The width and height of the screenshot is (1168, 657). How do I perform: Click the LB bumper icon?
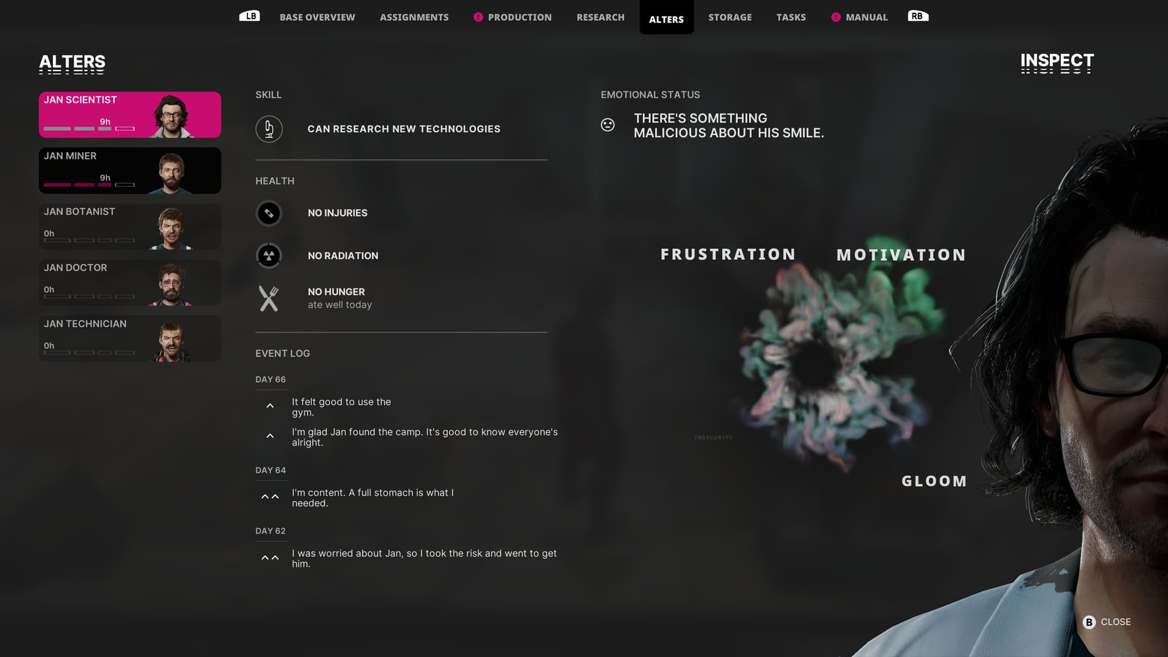[x=249, y=16]
